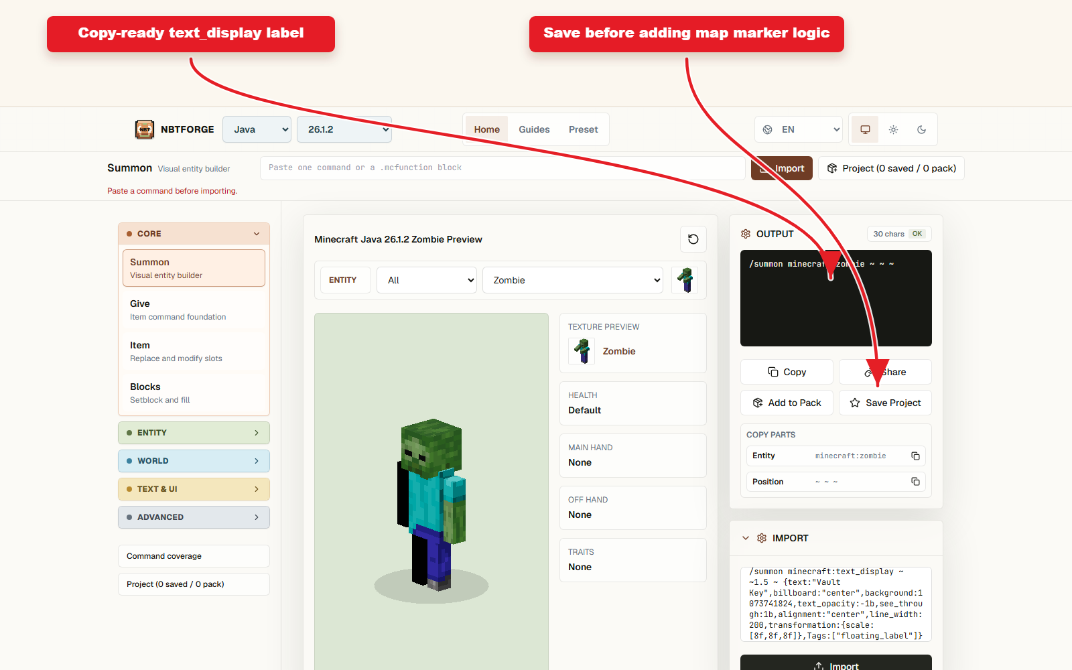The height and width of the screenshot is (670, 1072).
Task: Copy the Position part value
Action: pos(915,482)
